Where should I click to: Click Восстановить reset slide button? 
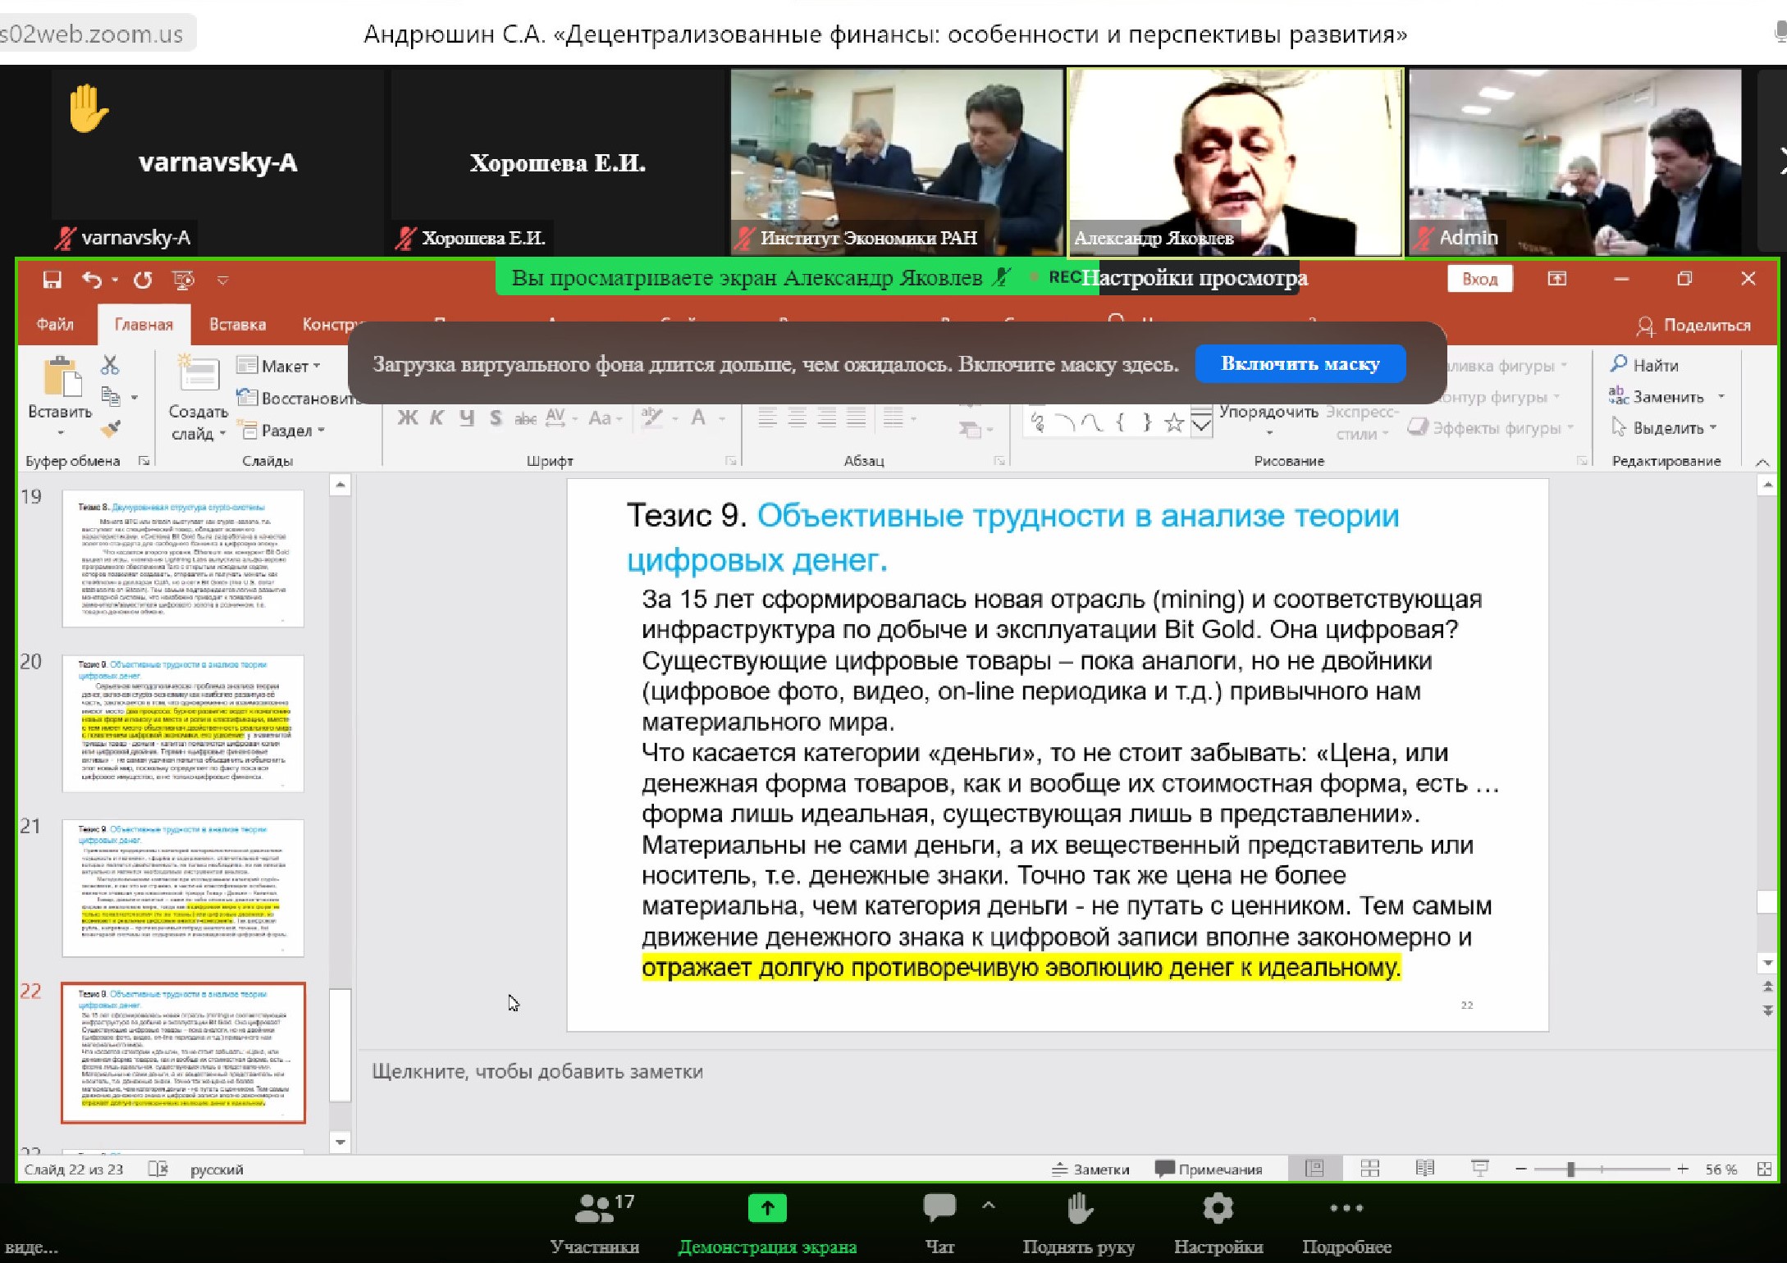coord(300,398)
